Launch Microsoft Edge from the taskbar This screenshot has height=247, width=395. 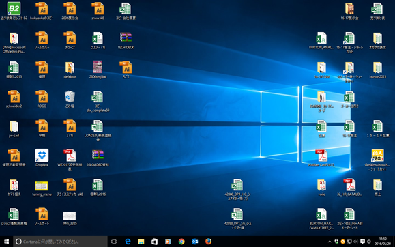(128, 242)
